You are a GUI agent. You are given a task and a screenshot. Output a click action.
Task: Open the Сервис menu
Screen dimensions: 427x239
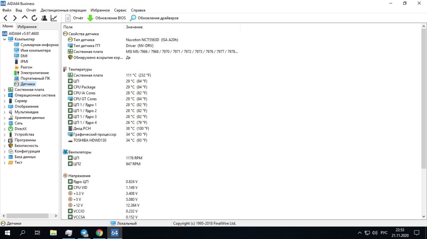pos(120,10)
